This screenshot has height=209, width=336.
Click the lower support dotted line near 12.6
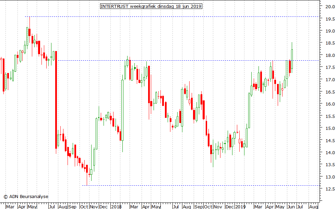[201, 185]
